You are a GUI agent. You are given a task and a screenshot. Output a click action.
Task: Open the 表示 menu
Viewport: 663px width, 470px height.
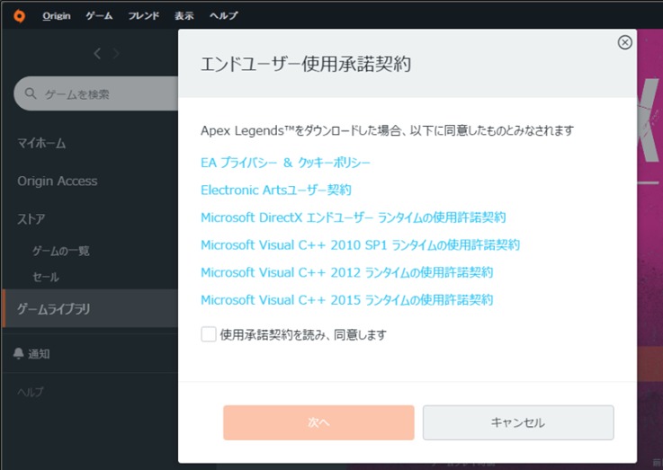click(x=184, y=16)
